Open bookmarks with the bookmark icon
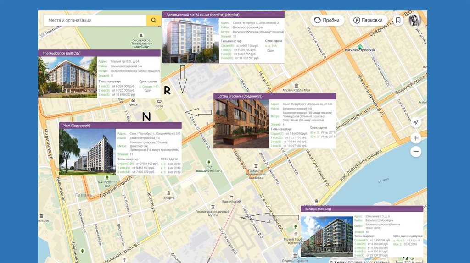 point(398,20)
